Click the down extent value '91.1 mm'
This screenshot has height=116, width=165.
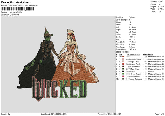point(133,34)
